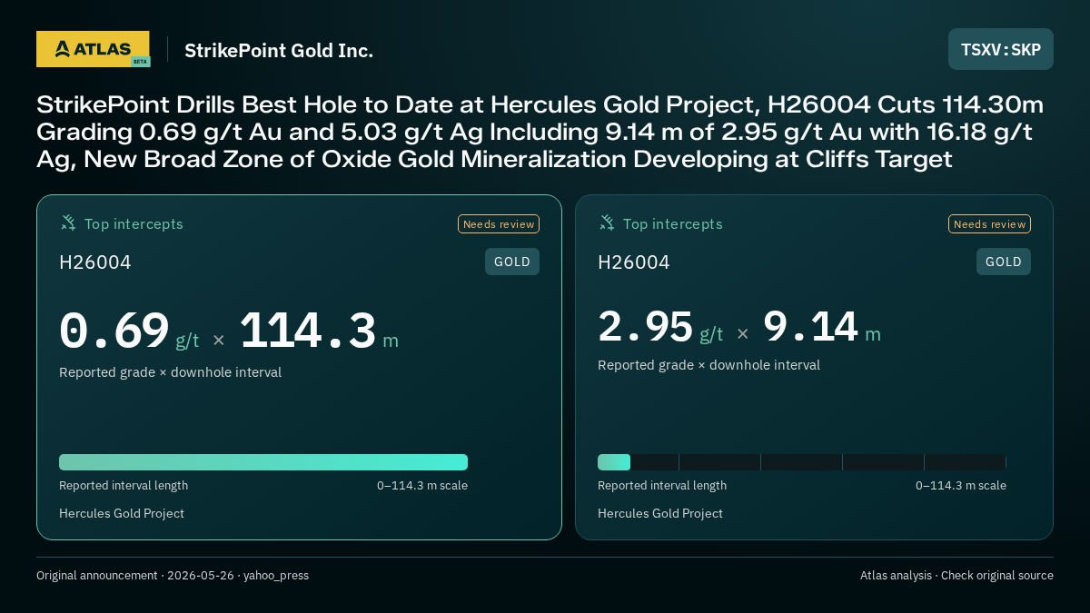The width and height of the screenshot is (1090, 613).
Task: Click the Top intercepts label in the 2.95 g/t card
Action: pos(673,223)
